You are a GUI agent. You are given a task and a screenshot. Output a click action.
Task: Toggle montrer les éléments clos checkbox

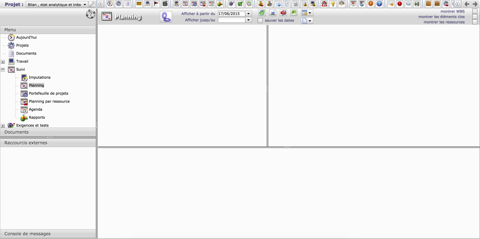[x=475, y=17]
